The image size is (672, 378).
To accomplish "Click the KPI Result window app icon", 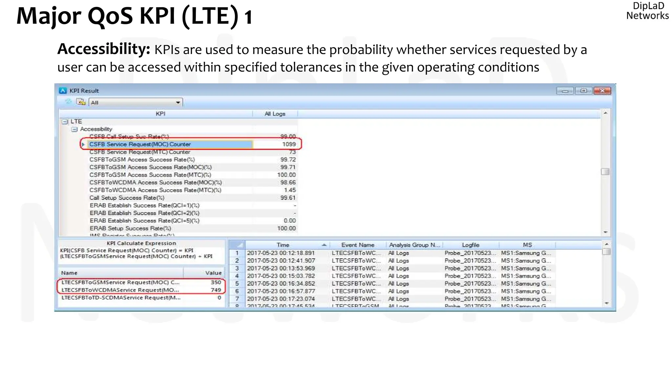I will 63,91.
